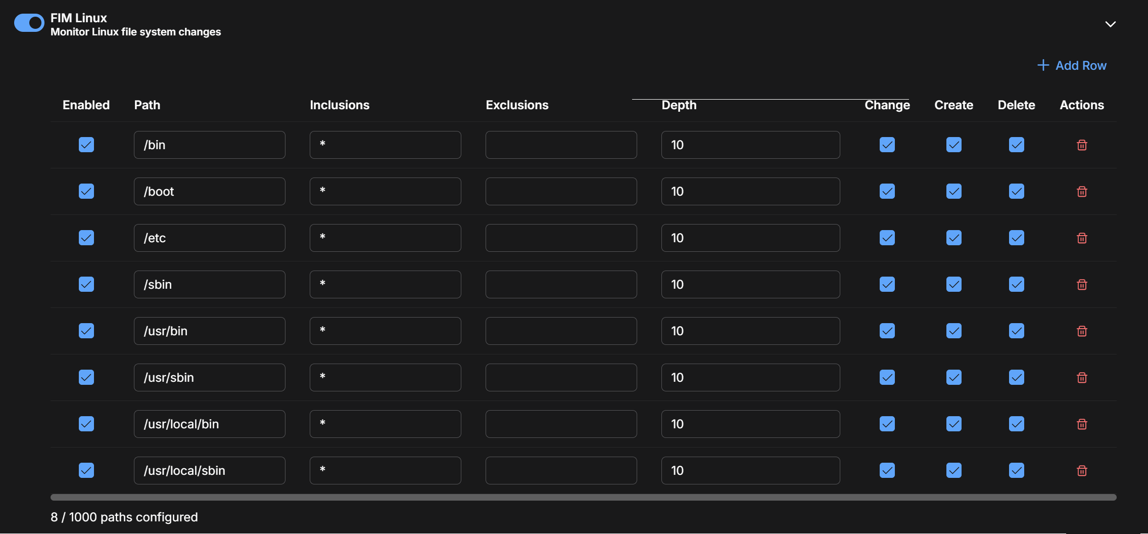
Task: Uncheck Change checkbox for /etc row
Action: pyautogui.click(x=887, y=238)
